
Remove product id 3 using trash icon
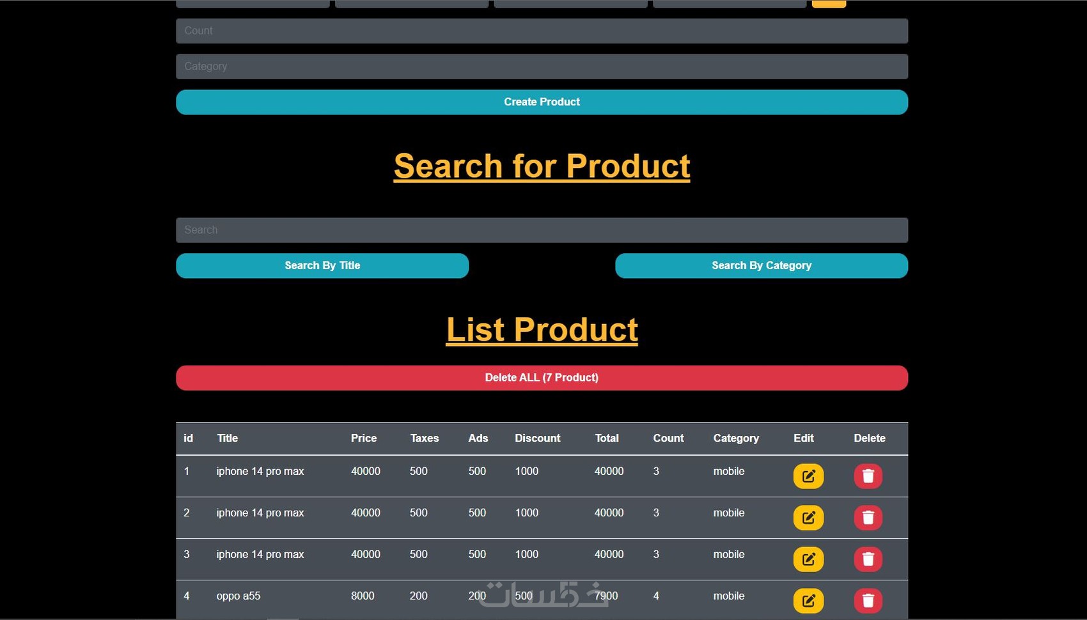868,559
